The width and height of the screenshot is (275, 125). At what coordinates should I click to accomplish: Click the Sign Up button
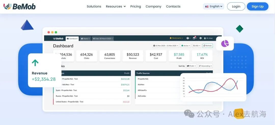(x=257, y=6)
